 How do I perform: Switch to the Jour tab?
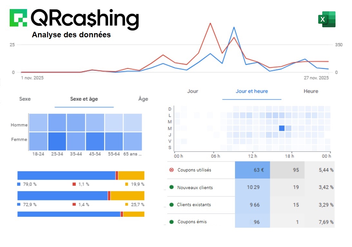click(193, 91)
